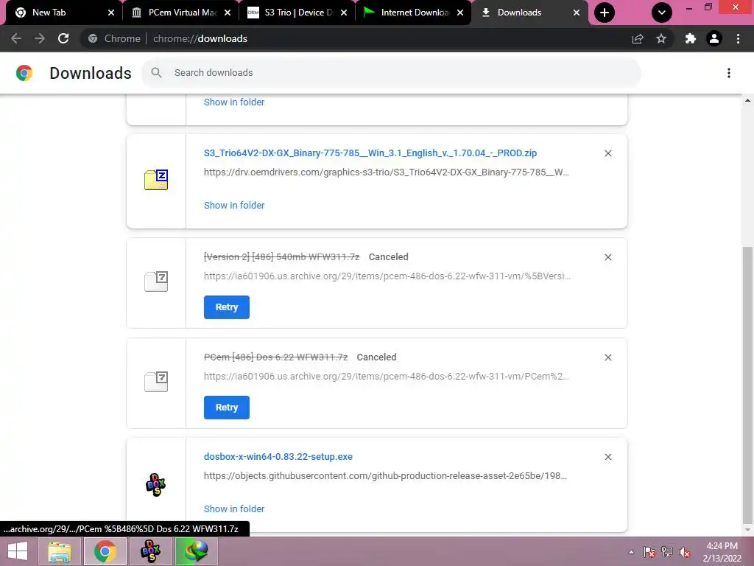Image resolution: width=754 pixels, height=566 pixels.
Task: Click the scrollbar up arrow
Action: click(x=747, y=100)
